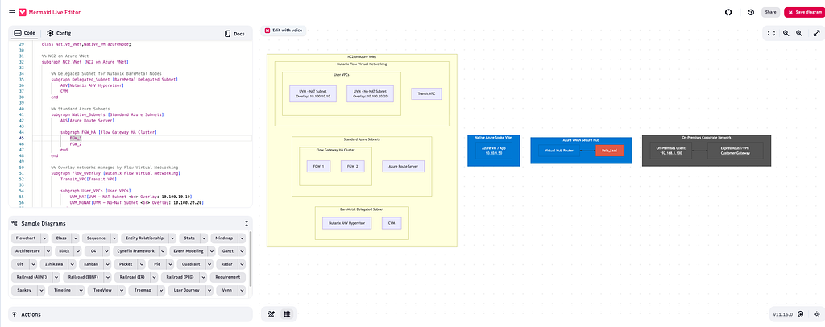Load the Treemap sample diagram
The width and height of the screenshot is (825, 327).
click(x=143, y=290)
